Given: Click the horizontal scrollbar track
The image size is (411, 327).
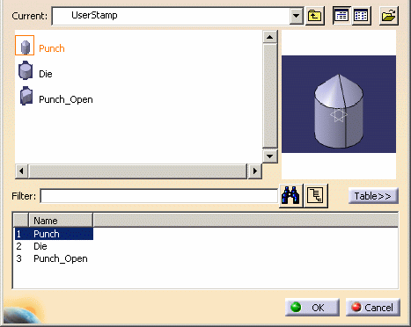Looking at the screenshot, I should click(138, 171).
